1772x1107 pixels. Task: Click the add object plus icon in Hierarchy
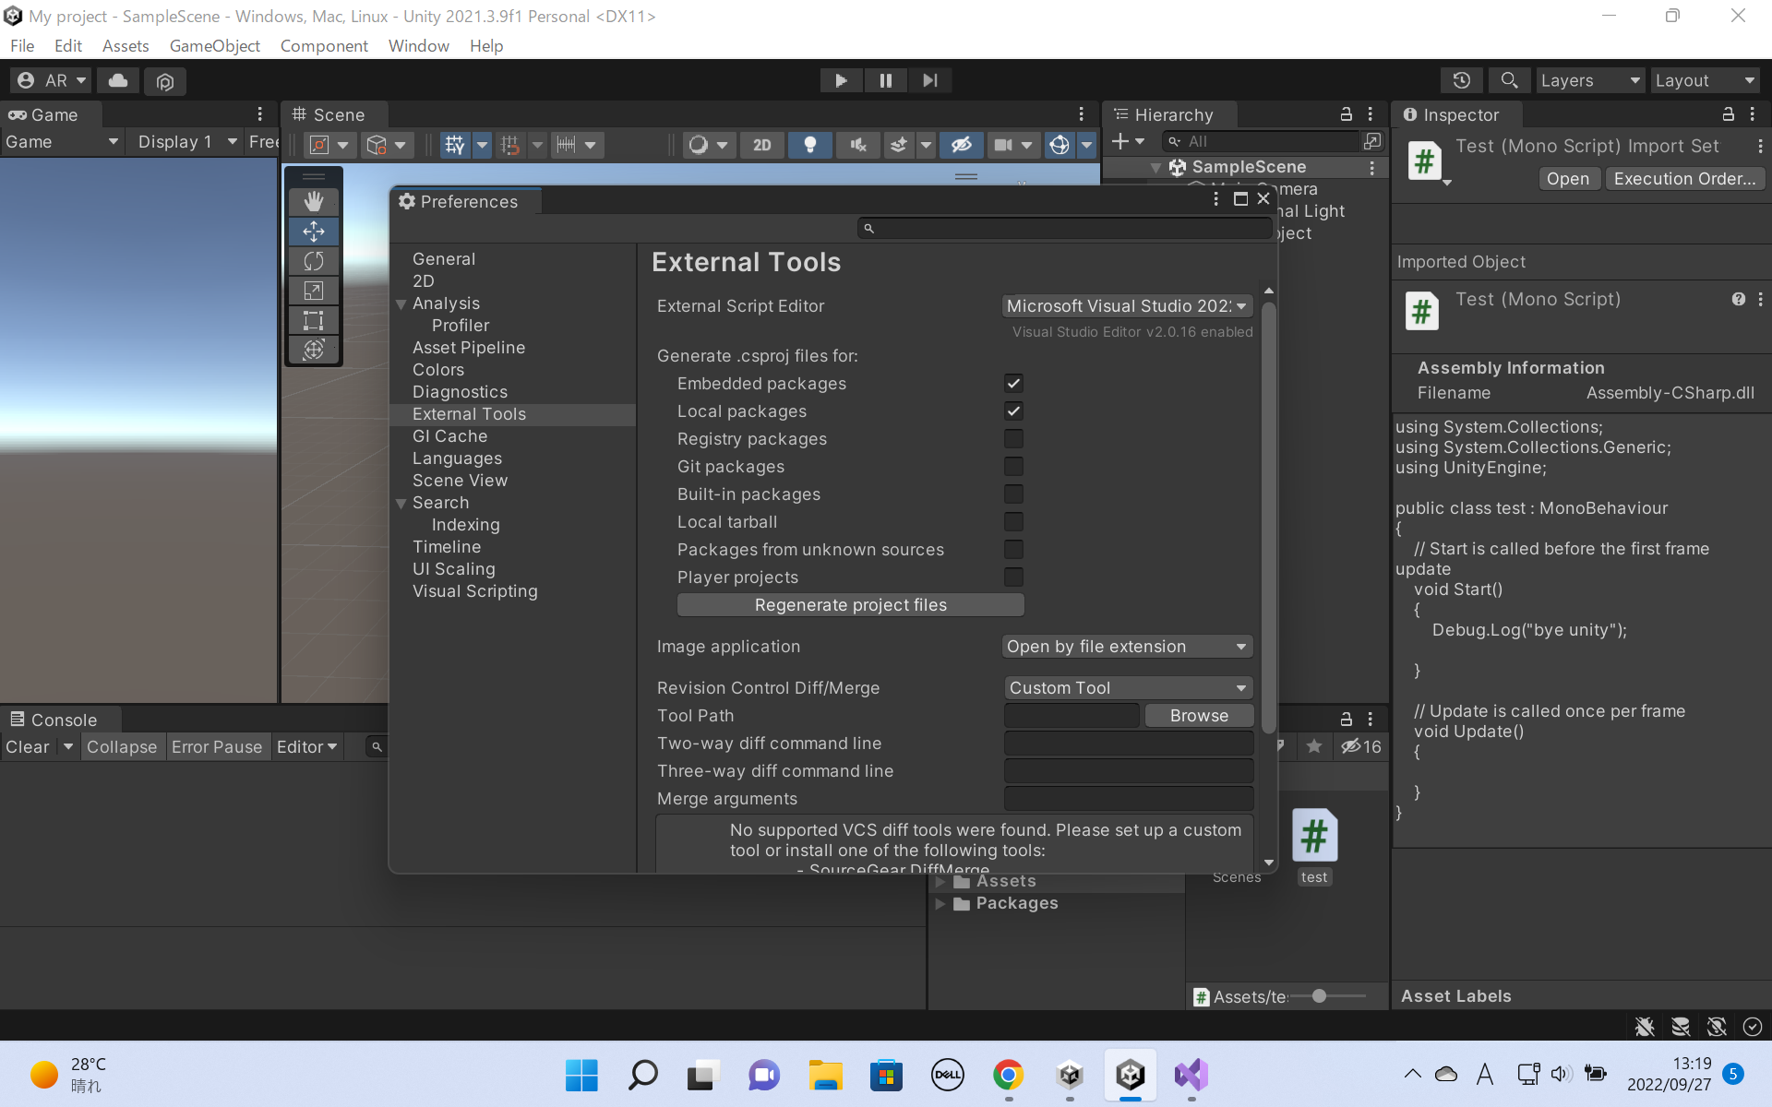[1120, 141]
